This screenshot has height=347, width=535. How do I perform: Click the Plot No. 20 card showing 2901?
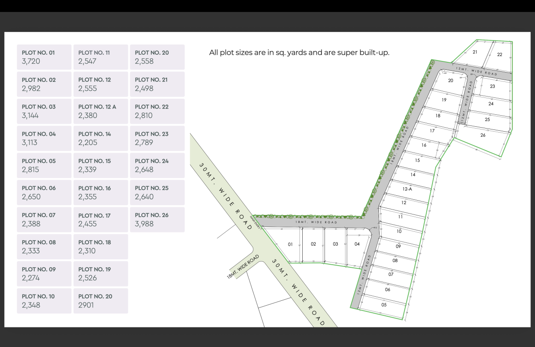(100, 301)
